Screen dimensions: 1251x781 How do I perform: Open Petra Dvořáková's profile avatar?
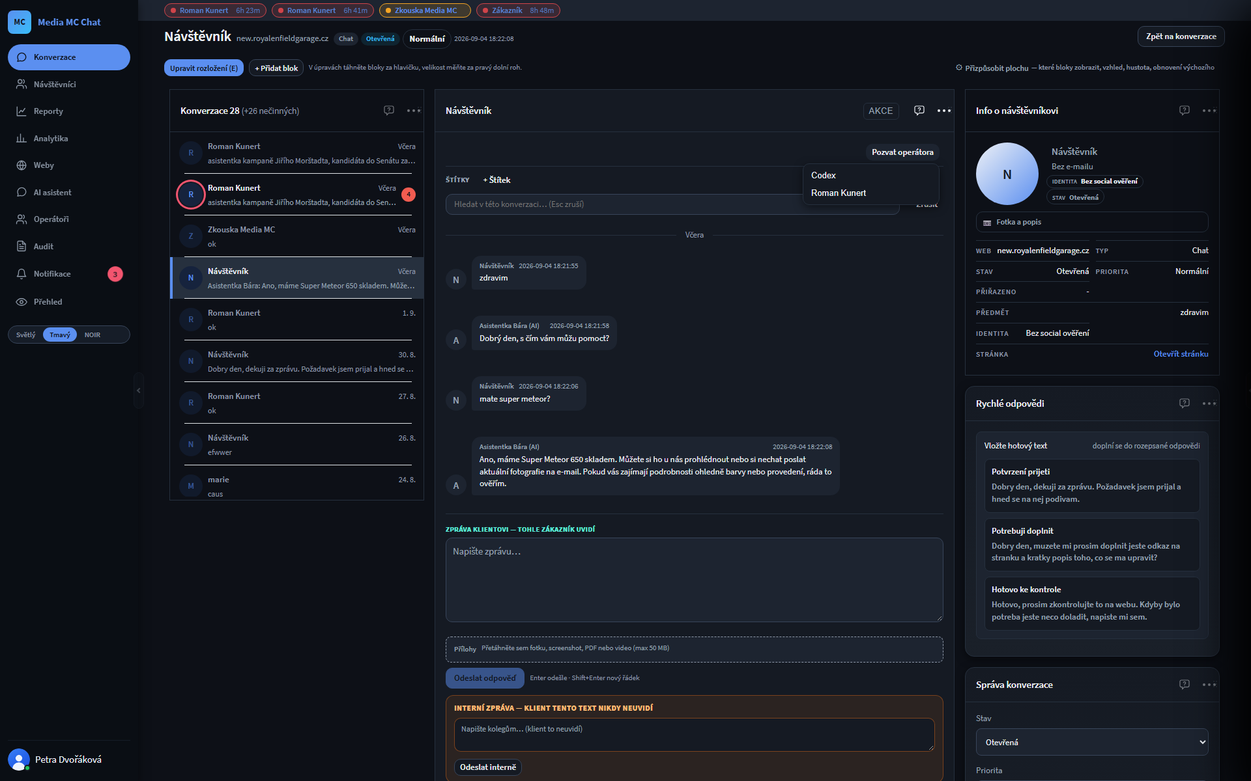[x=19, y=760]
